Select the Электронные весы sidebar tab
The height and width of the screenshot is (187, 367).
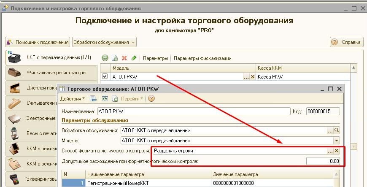click(31, 118)
